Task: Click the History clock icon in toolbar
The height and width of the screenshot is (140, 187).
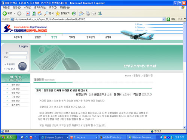Action: click(x=74, y=13)
